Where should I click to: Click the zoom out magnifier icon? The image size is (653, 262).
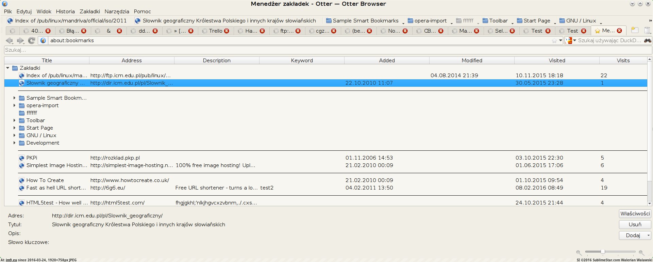tap(579, 252)
